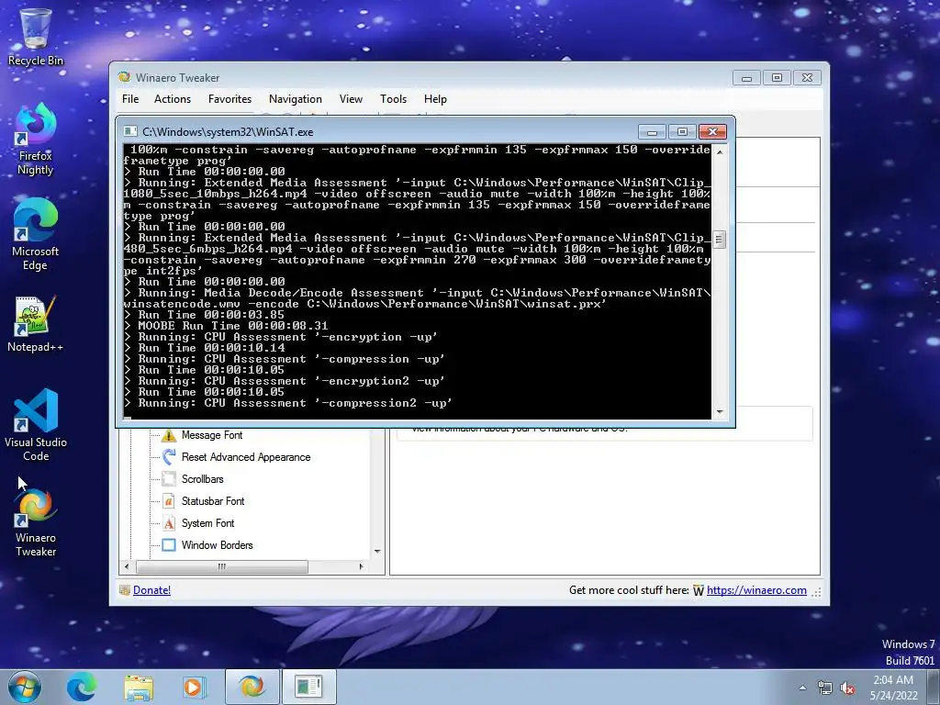Screen dimensions: 940x705
Task: Click the Window Borders square icon
Action: [x=169, y=545]
